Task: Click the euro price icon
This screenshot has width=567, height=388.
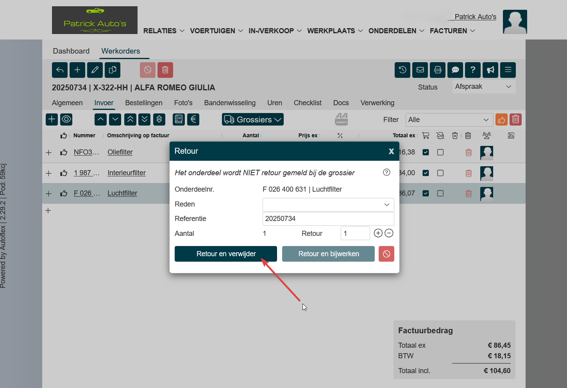Action: 193,119
